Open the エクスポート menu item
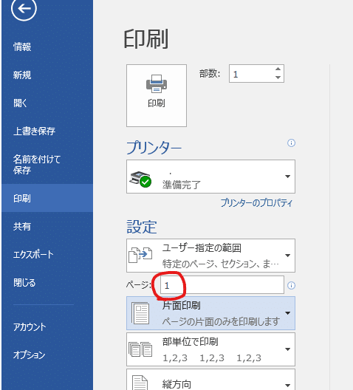Image resolution: width=353 pixels, height=390 pixels. point(33,254)
